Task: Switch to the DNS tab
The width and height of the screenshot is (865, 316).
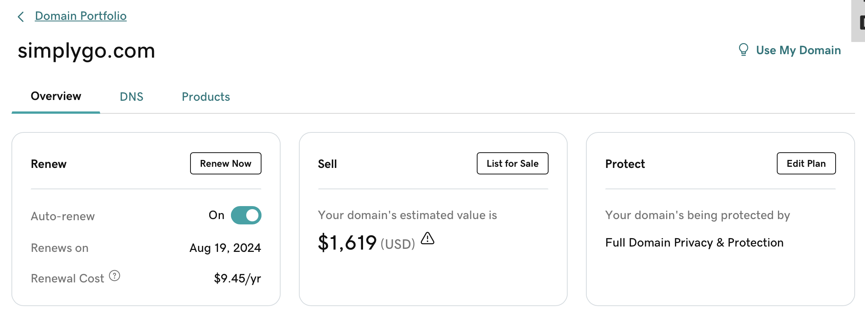Action: pos(132,97)
